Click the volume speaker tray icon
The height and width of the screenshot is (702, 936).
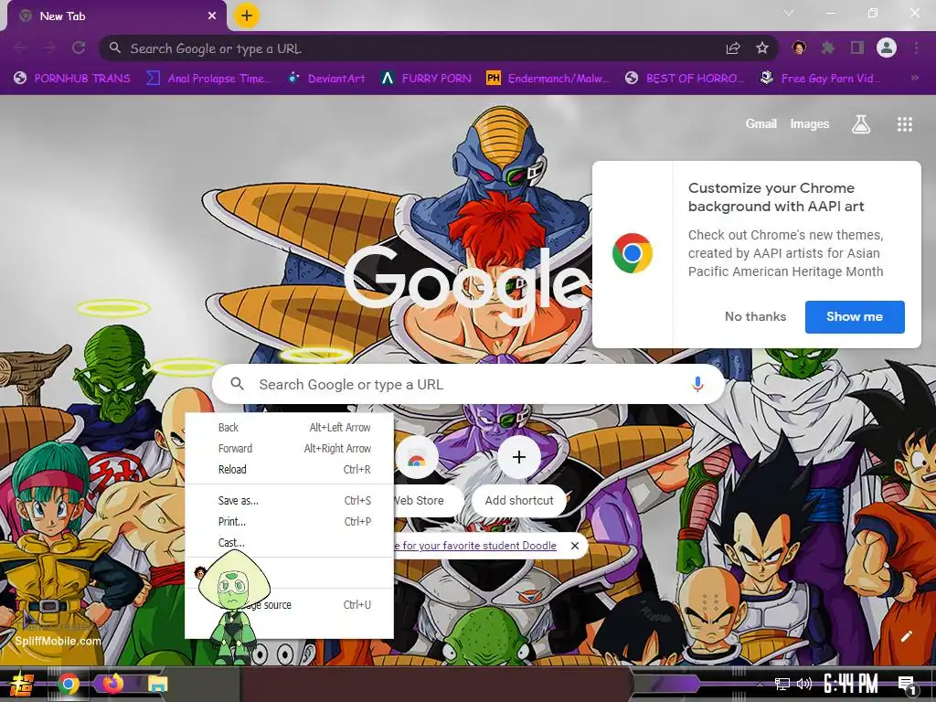coord(804,684)
